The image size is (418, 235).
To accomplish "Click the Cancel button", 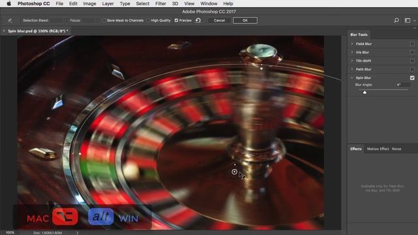I will tap(219, 20).
